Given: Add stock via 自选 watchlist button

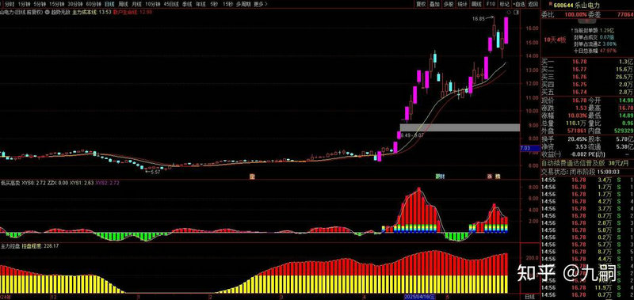Looking at the screenshot, I should 519,4.
